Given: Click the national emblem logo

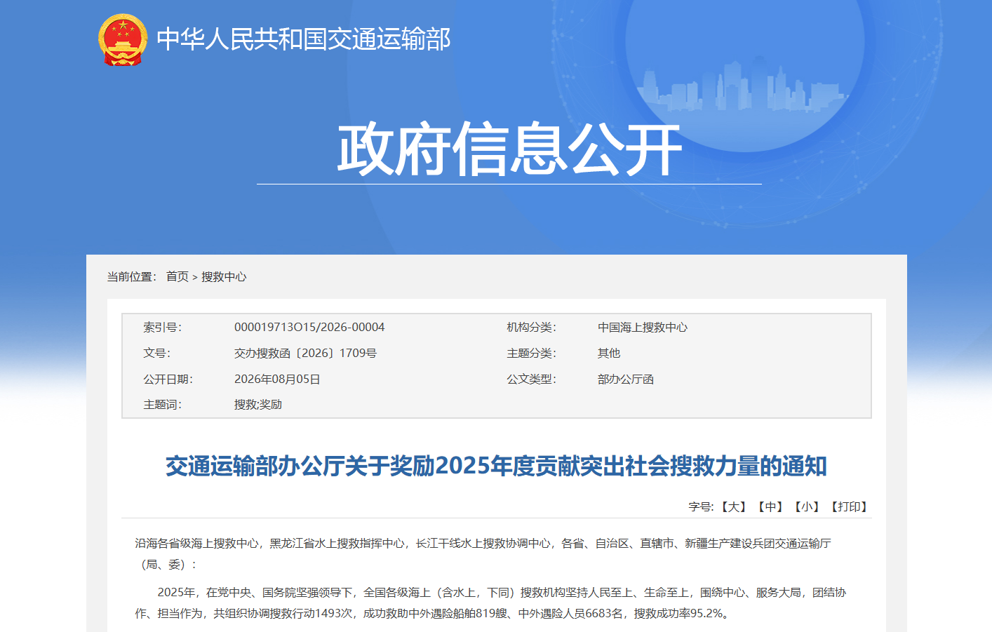Looking at the screenshot, I should coord(123,39).
